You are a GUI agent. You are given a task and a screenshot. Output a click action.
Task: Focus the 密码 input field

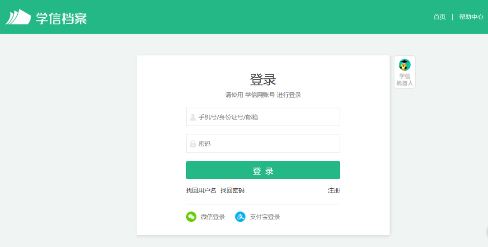(x=263, y=144)
